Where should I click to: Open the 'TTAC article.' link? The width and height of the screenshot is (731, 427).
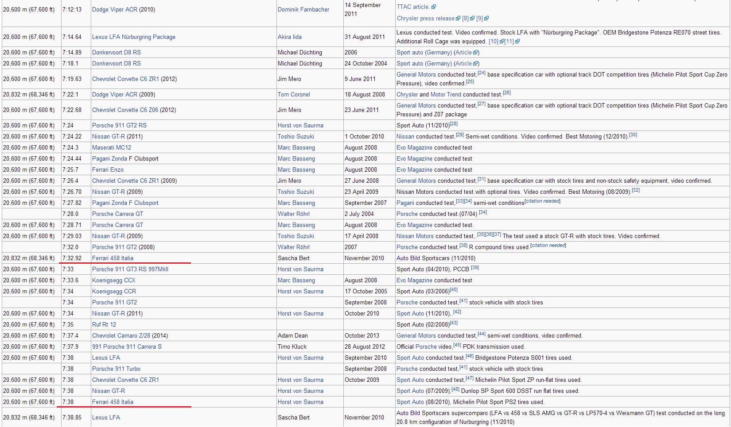pos(413,7)
